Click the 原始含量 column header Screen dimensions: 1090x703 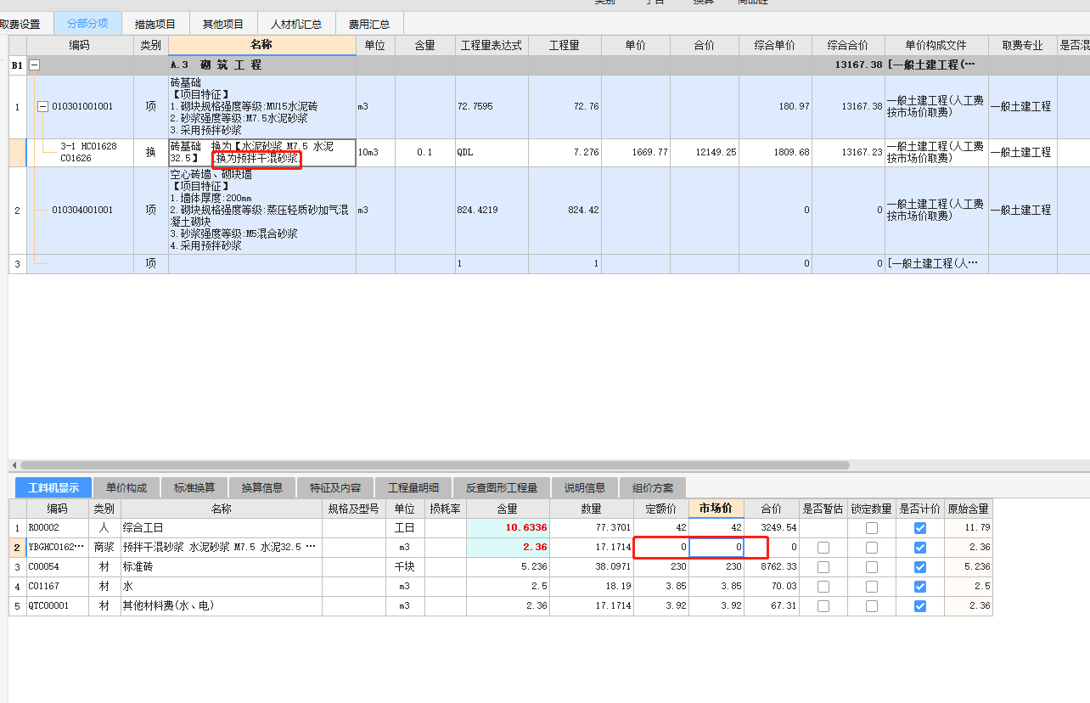pos(969,509)
